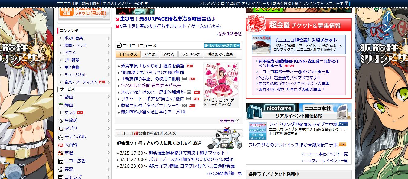Open 東方不敗小町7 カタログ表紙大募集 link

click(291, 89)
